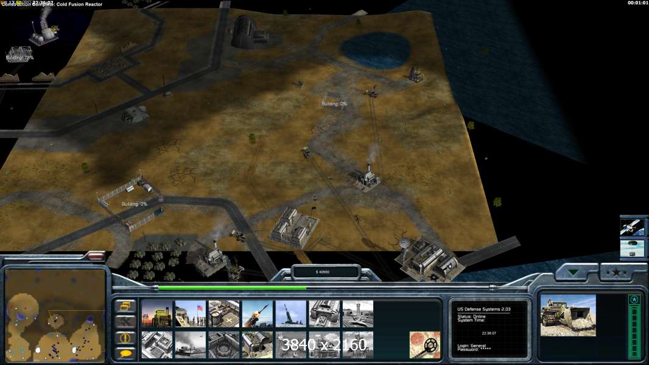Pick the Fire Base artillery build icon
The image size is (649, 365).
coord(290,314)
